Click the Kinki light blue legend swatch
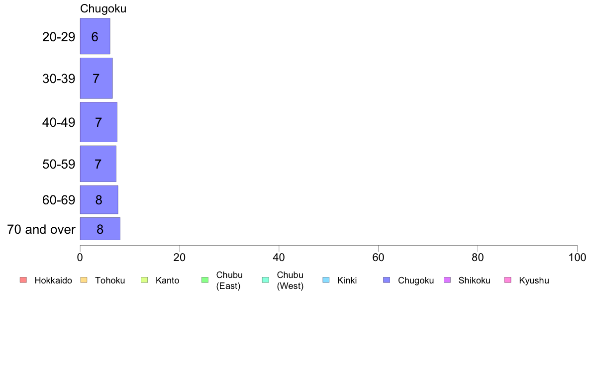Viewport: 591px width, 366px height. tap(326, 280)
